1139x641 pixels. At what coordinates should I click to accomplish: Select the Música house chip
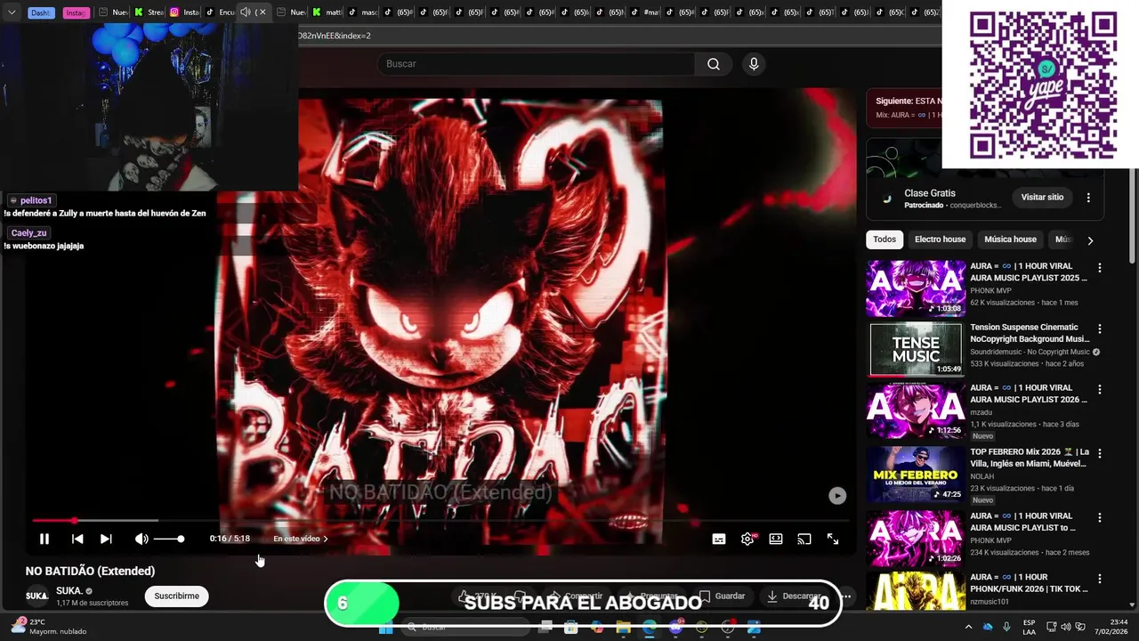1010,239
